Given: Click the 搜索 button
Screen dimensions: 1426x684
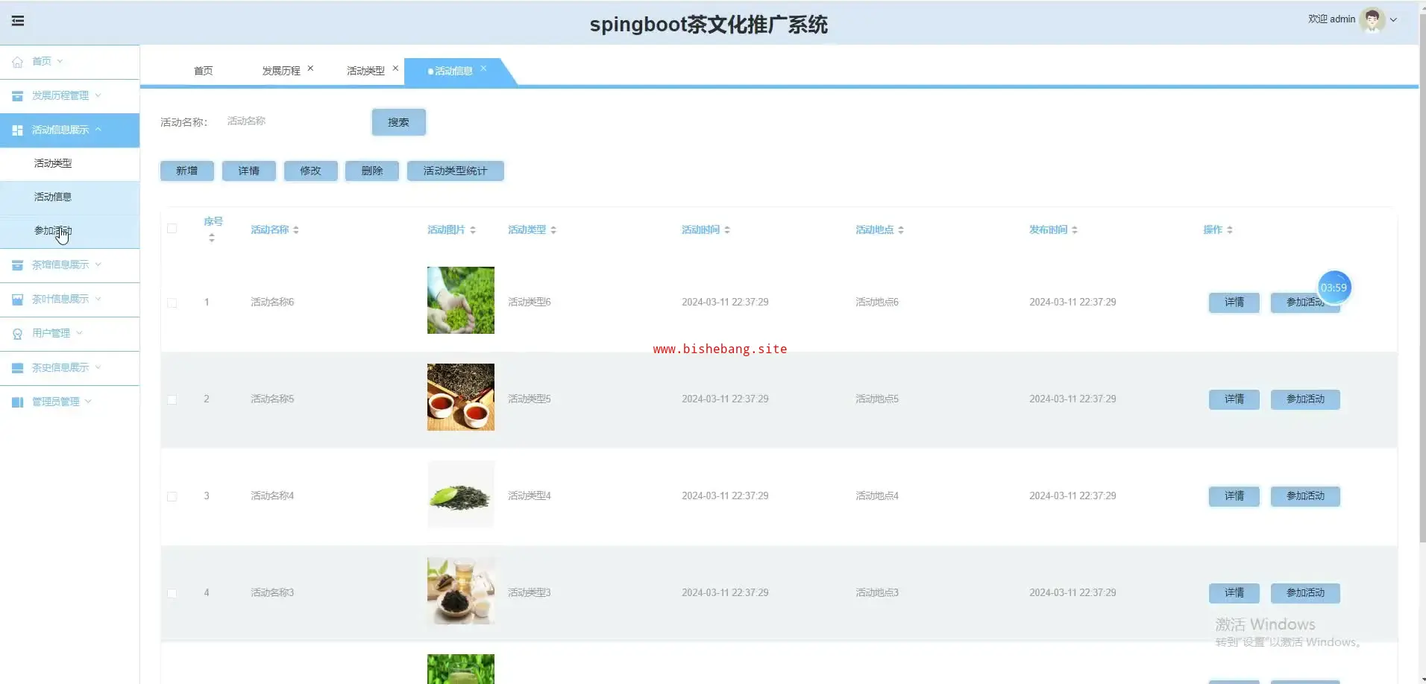Looking at the screenshot, I should 399,122.
